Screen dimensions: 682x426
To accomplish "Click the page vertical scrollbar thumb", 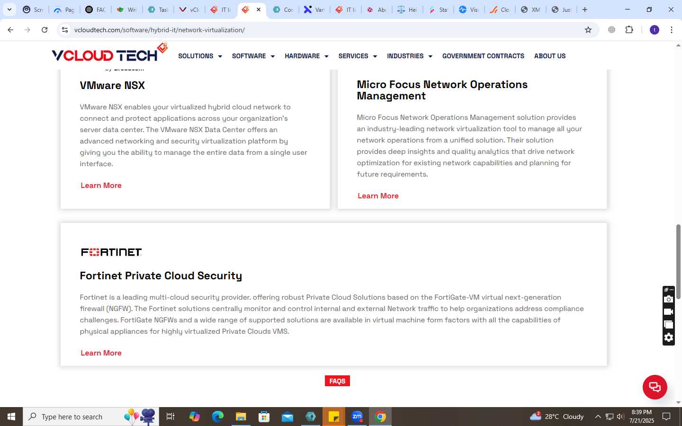I will pyautogui.click(x=678, y=261).
